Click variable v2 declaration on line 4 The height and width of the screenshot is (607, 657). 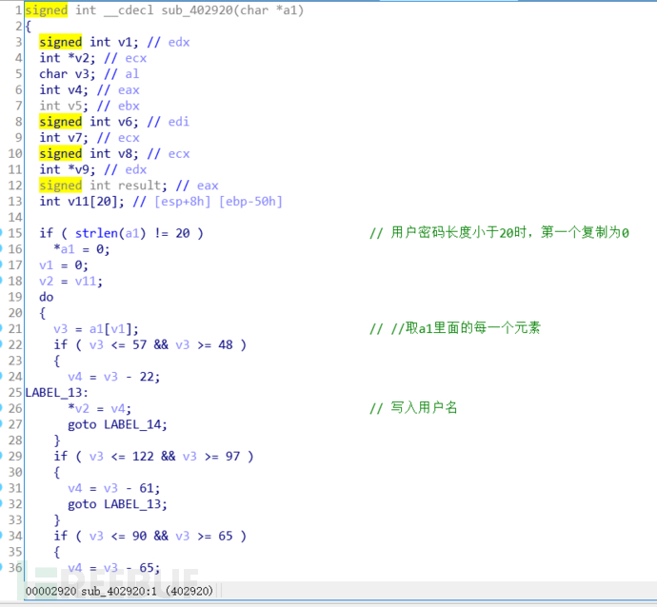coord(82,58)
